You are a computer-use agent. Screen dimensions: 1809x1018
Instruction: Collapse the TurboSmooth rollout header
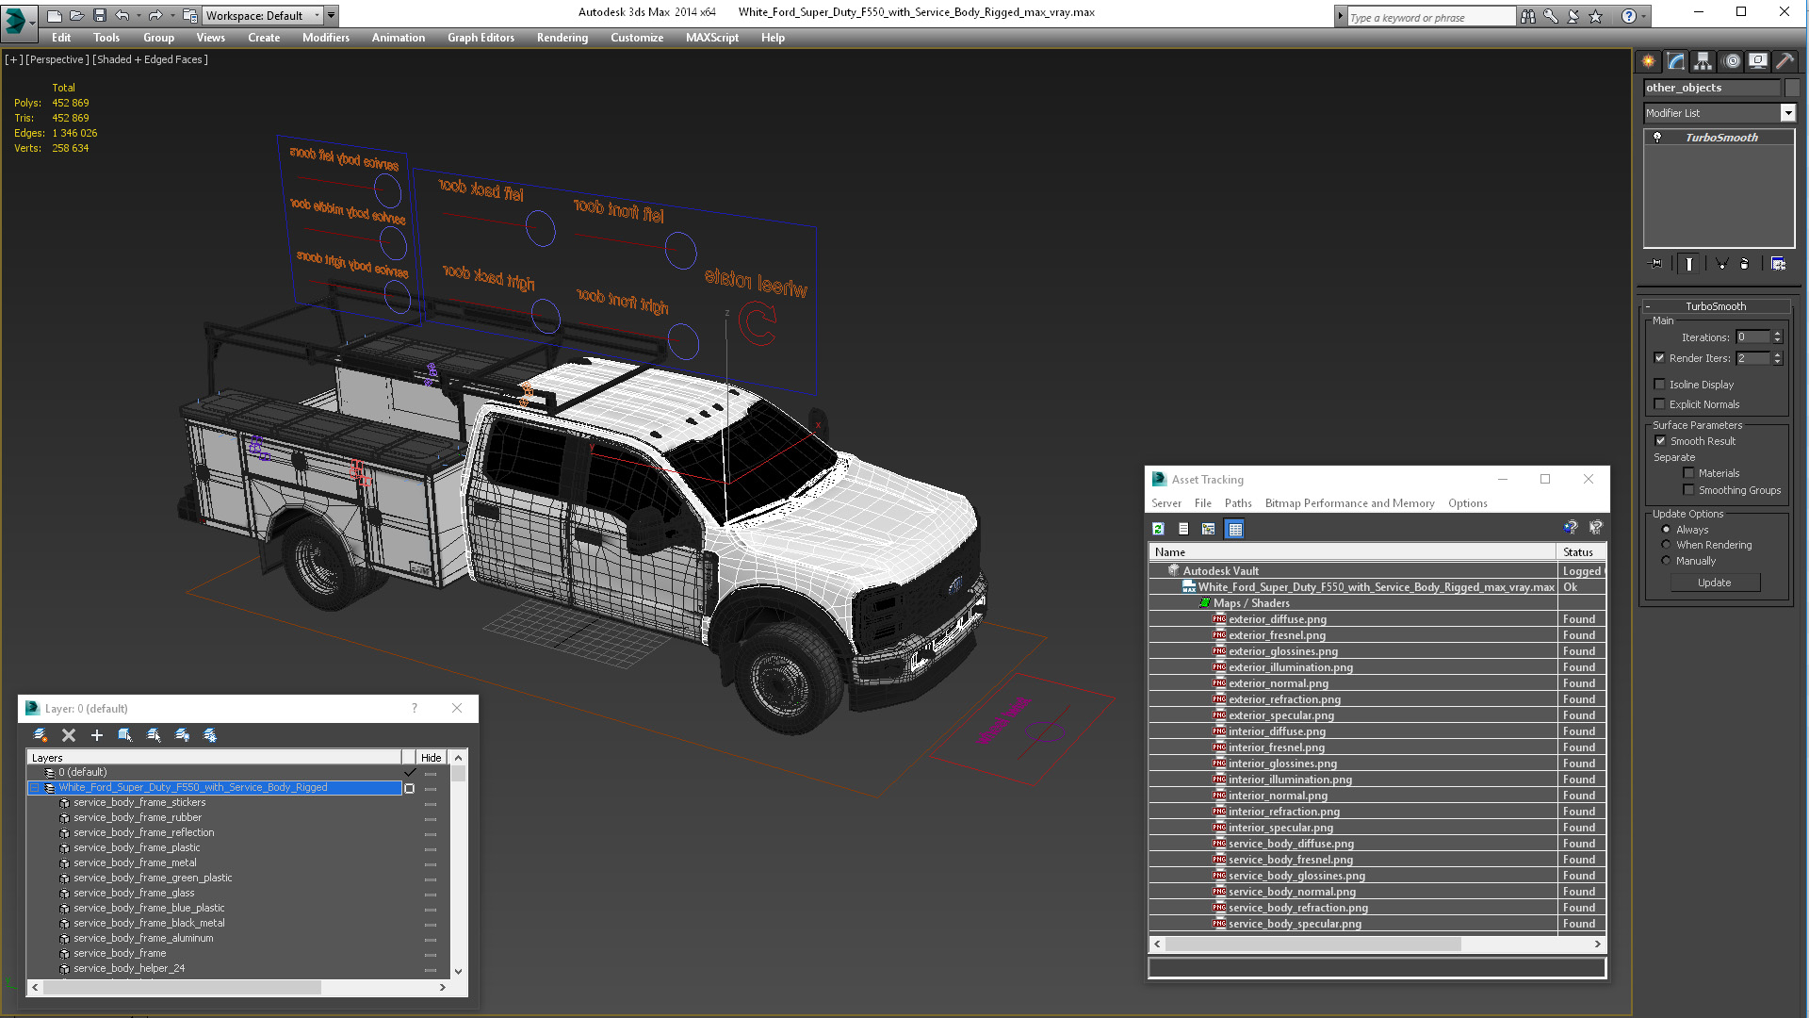tap(1716, 306)
